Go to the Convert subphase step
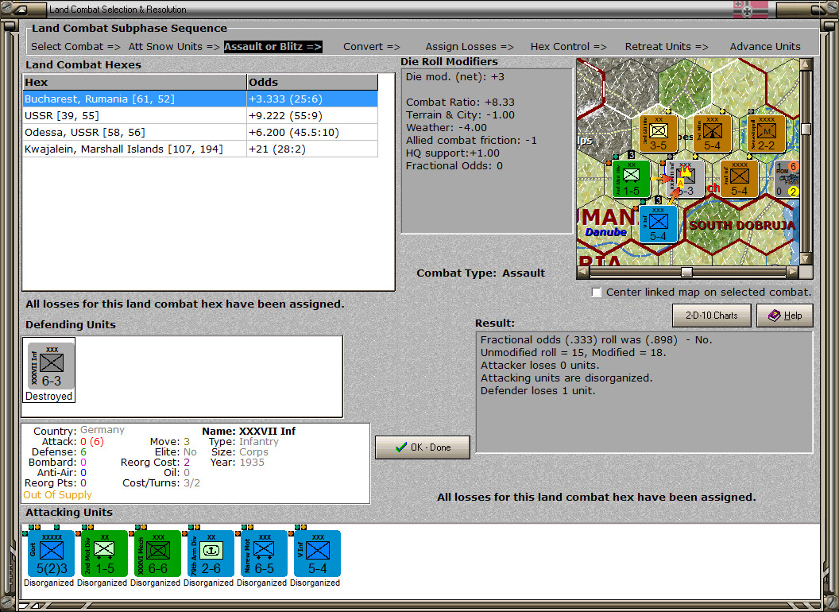Image resolution: width=839 pixels, height=612 pixels. point(372,47)
